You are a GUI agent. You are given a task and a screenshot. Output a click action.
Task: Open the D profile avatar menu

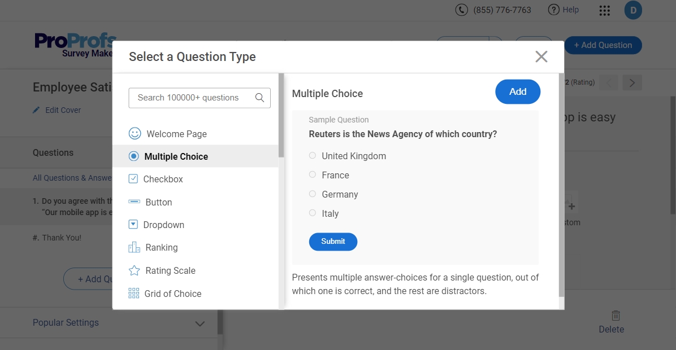633,10
